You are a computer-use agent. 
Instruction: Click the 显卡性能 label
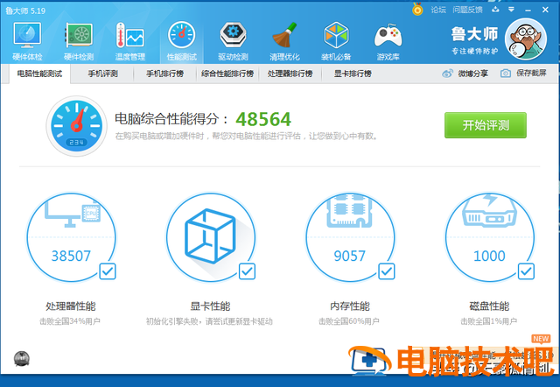210,306
